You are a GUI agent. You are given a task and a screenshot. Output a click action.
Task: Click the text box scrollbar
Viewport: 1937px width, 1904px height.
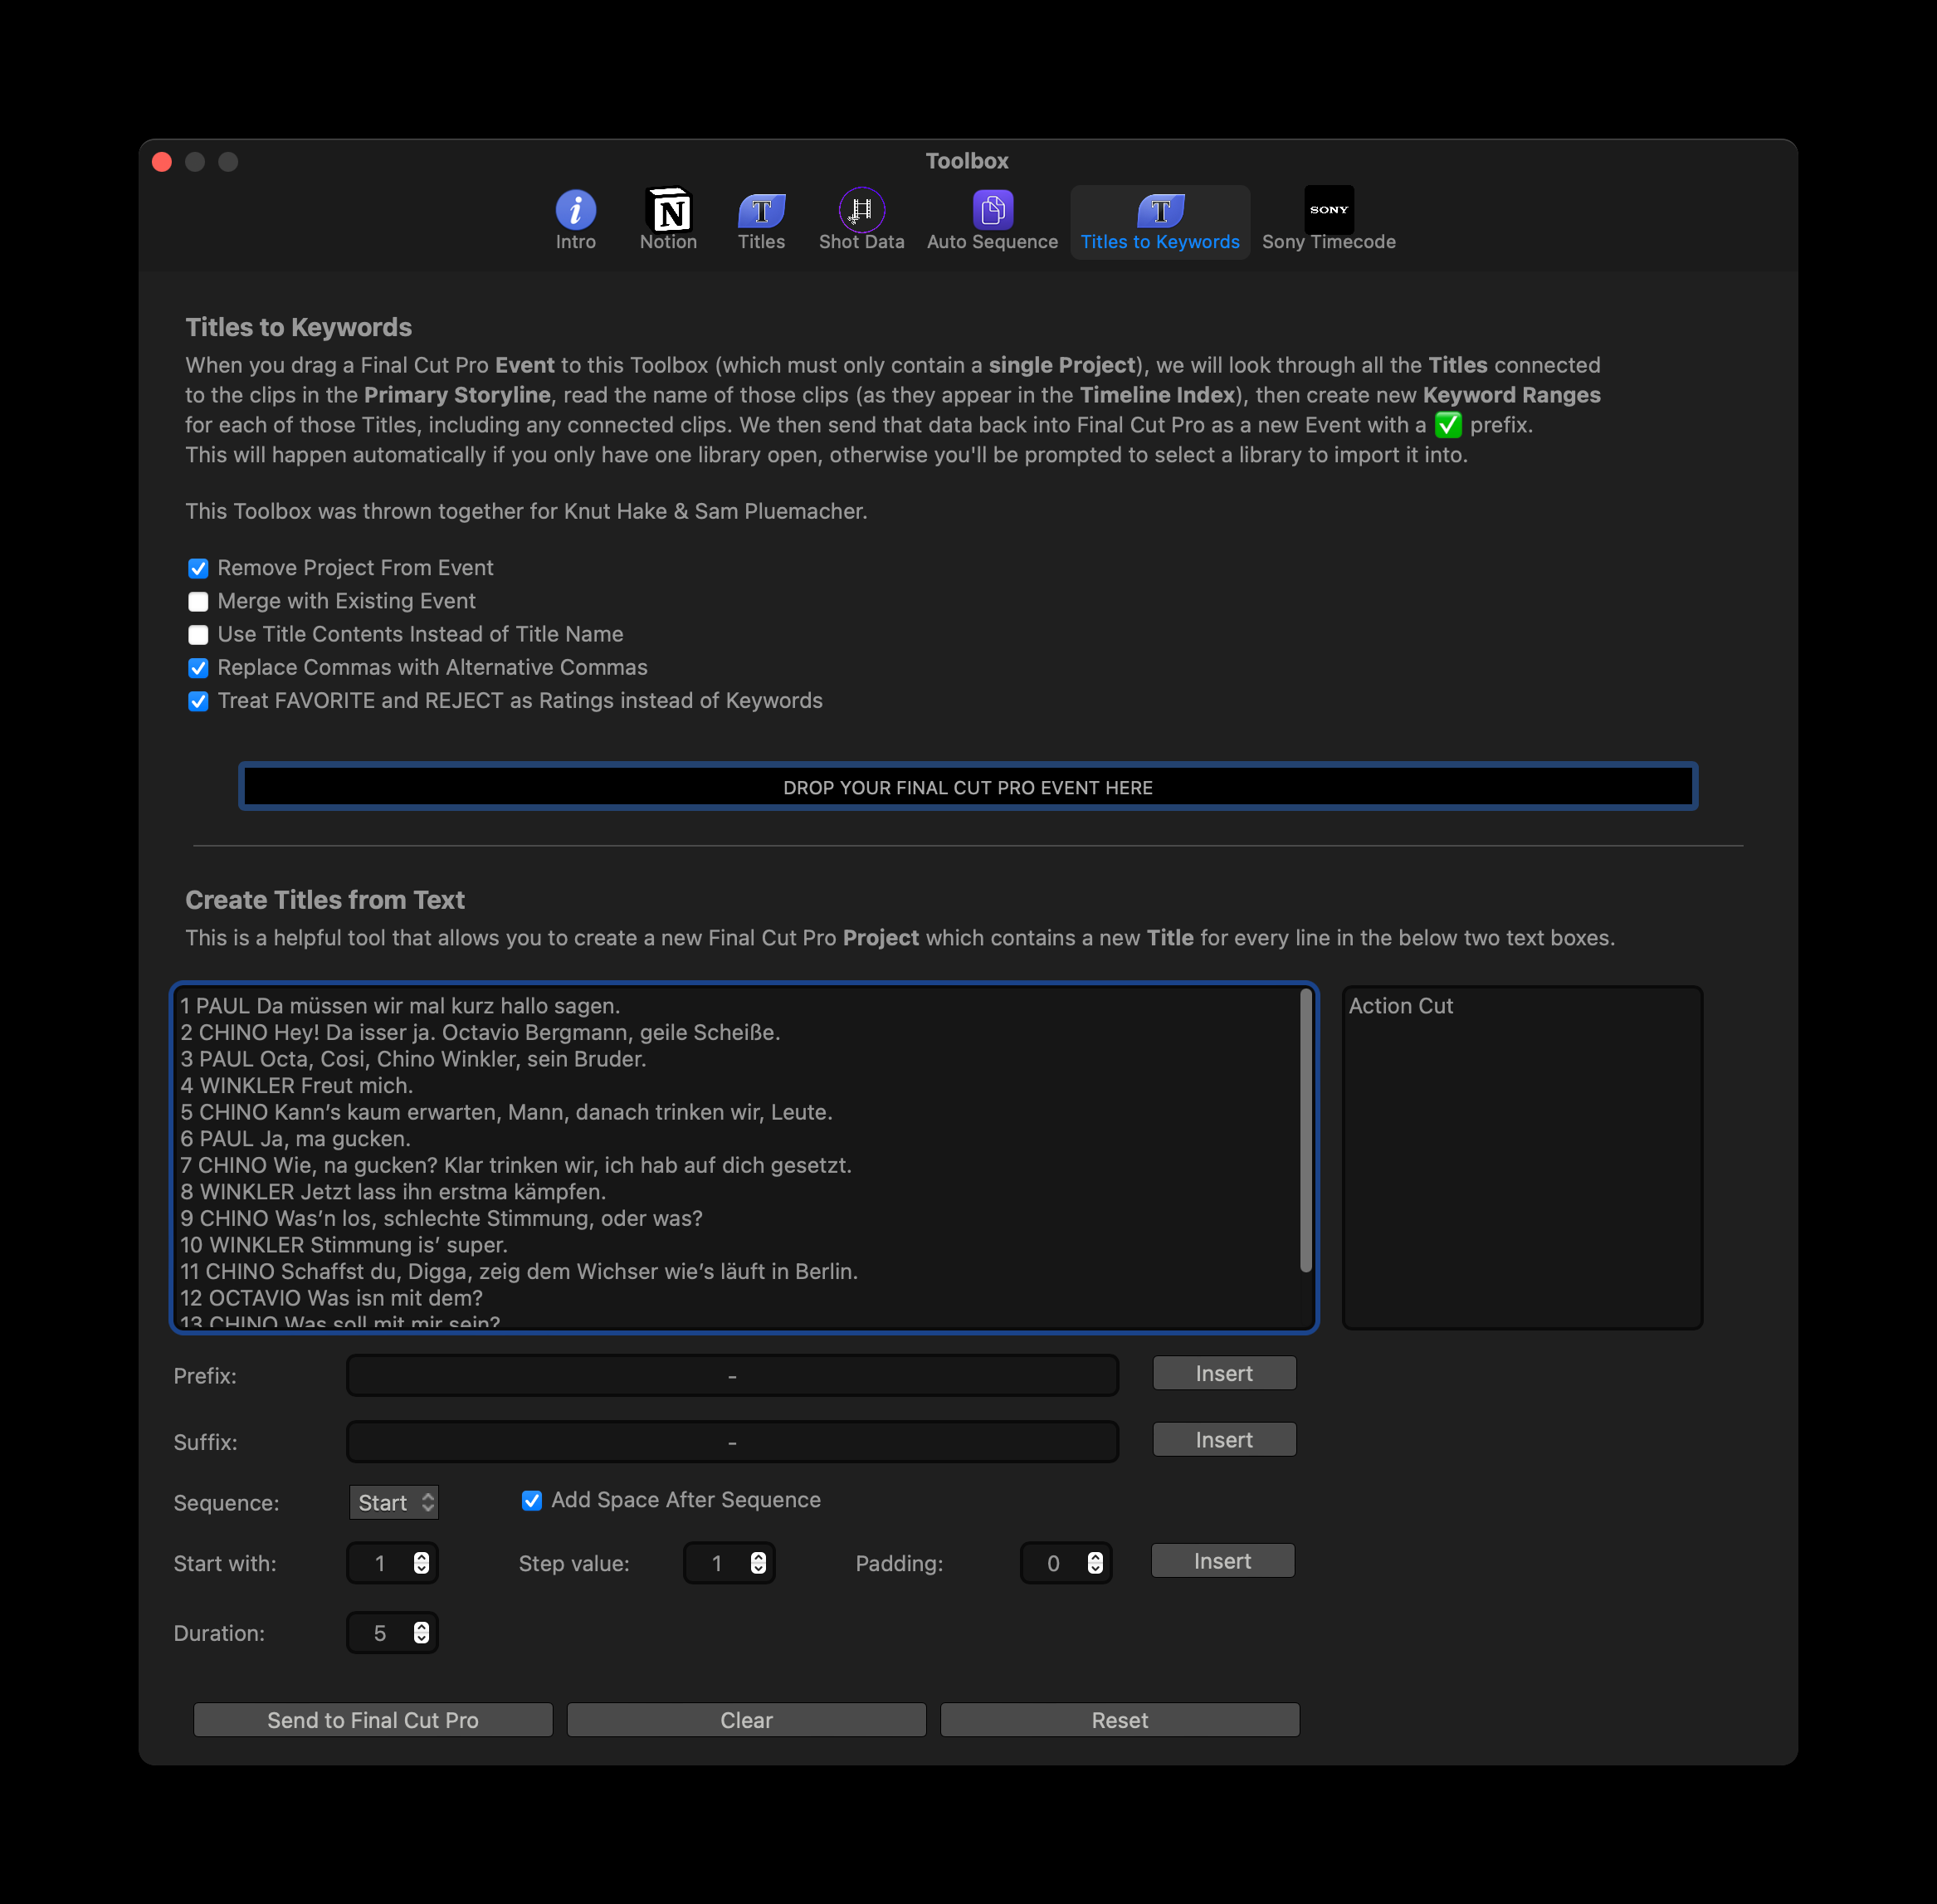coord(1305,1130)
